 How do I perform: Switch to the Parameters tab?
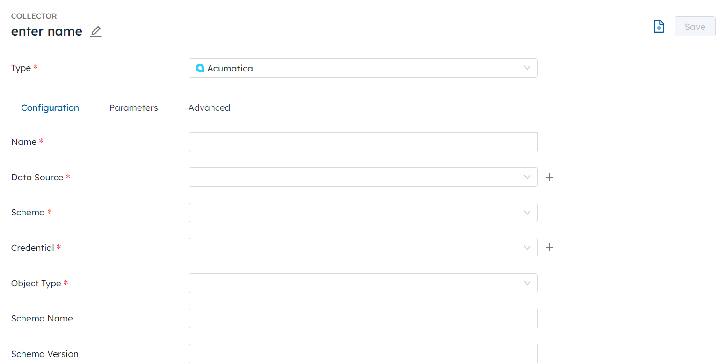point(133,108)
